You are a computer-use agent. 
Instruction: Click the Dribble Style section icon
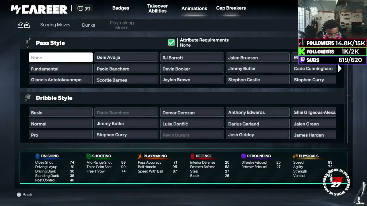(x=28, y=98)
